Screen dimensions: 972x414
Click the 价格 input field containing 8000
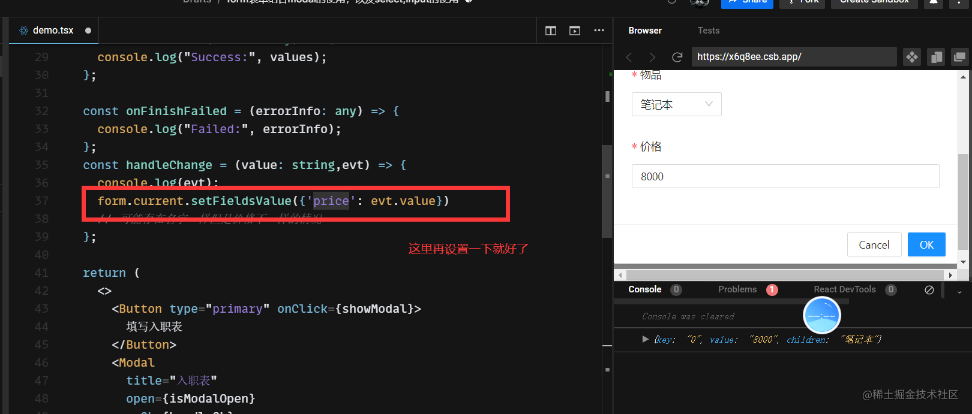[x=785, y=176]
